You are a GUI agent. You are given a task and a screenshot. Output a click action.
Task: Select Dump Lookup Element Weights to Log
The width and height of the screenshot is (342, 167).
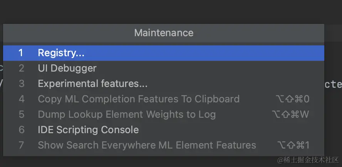tap(127, 114)
